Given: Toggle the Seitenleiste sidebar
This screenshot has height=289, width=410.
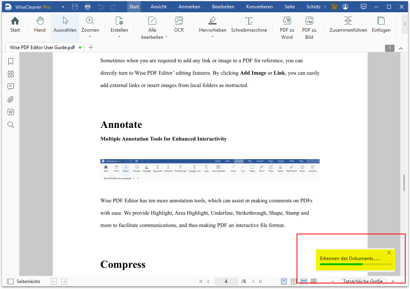Looking at the screenshot, I should click(24, 281).
